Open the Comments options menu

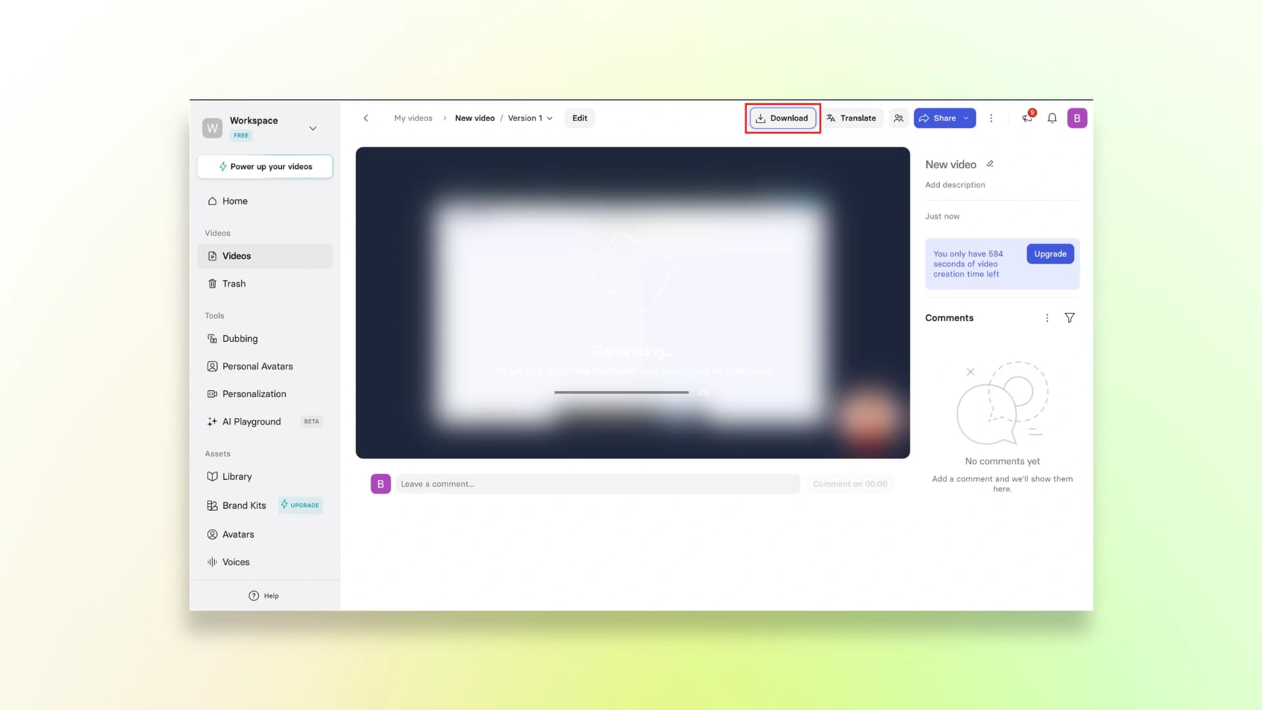[x=1047, y=318]
